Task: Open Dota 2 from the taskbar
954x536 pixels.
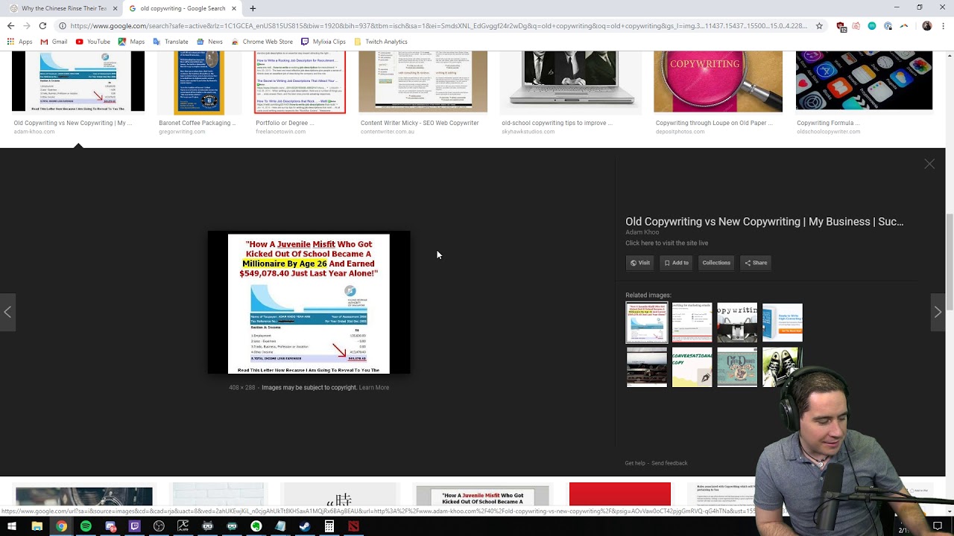Action: pos(353,526)
